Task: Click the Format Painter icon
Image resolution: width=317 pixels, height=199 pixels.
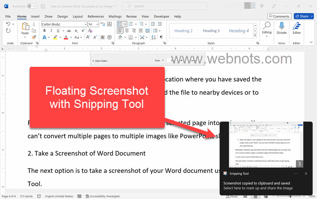Action: coord(34,37)
